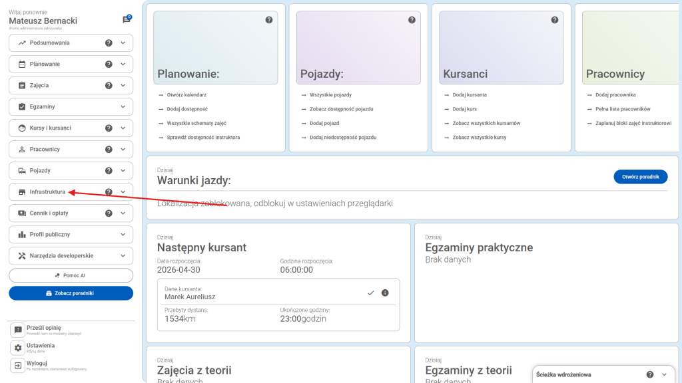Click help icon in Pojazdy card
Viewport: 682px width, 383px height.
coord(412,20)
